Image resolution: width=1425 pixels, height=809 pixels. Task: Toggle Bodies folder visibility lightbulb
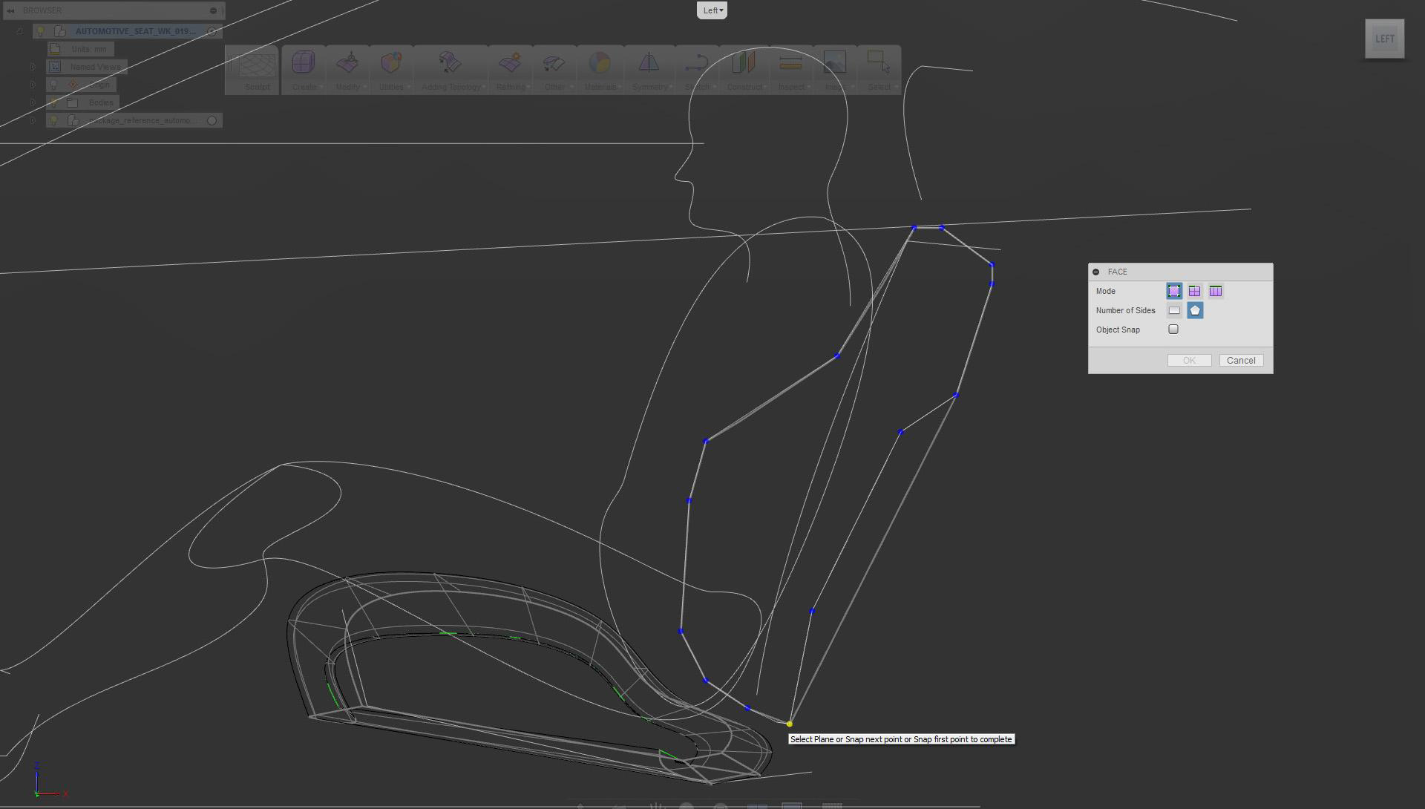coord(53,102)
